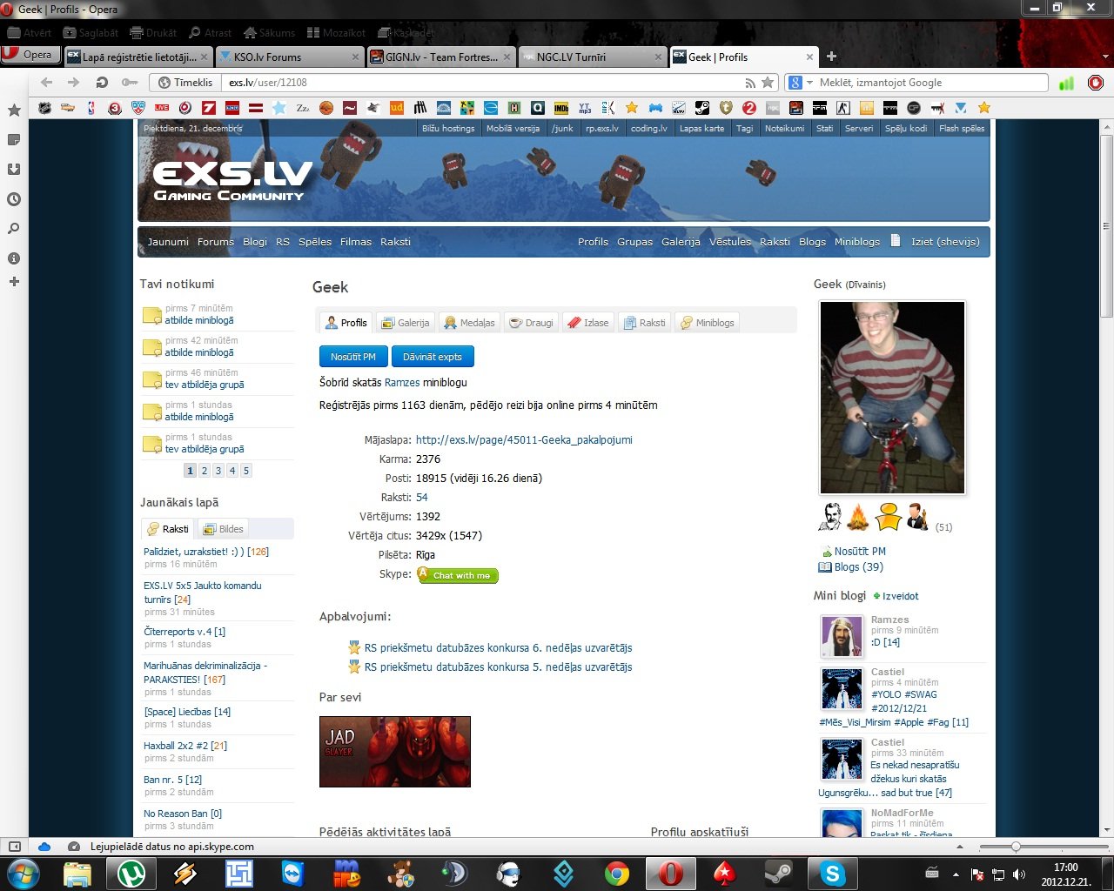Screen dimensions: 1114x891
Task: Click the RSS feed icon in address bar
Action: pos(750,83)
